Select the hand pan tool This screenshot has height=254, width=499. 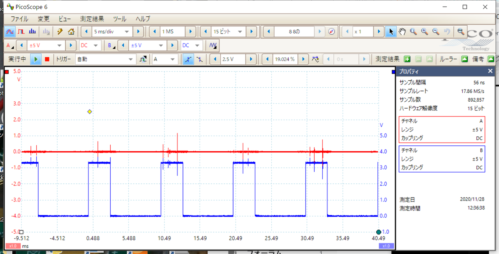[402, 32]
